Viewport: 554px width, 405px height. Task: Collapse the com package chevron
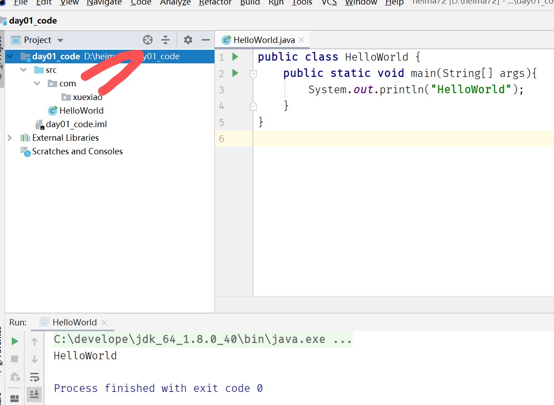37,84
